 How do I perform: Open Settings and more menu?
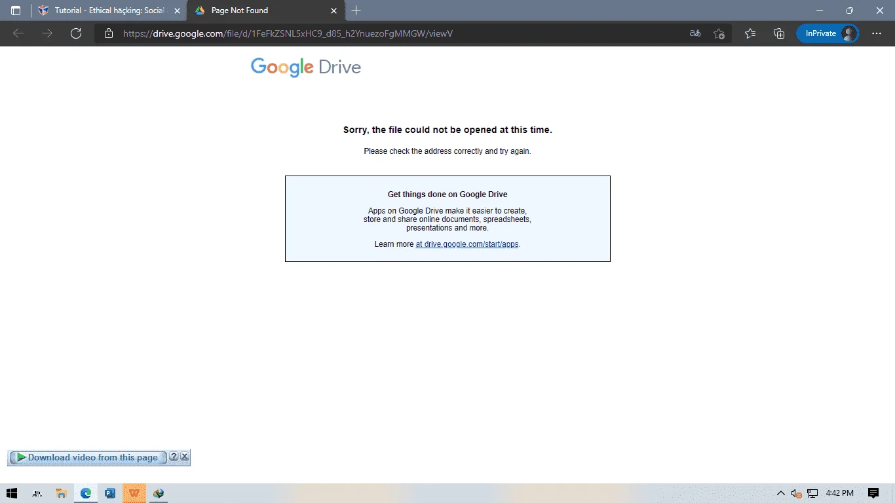point(877,33)
